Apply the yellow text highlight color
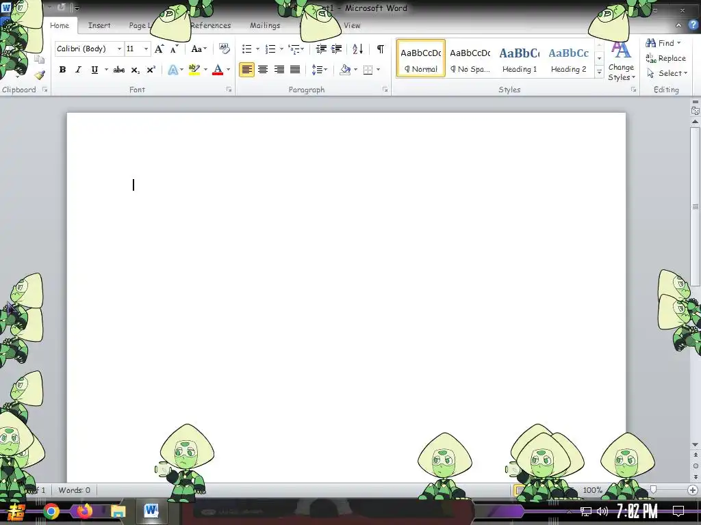701x525 pixels. click(194, 70)
